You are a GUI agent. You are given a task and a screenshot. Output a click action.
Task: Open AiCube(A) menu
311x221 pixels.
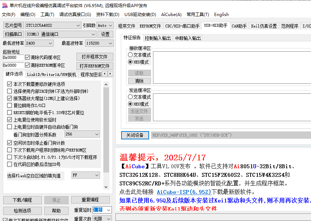coord(171,15)
